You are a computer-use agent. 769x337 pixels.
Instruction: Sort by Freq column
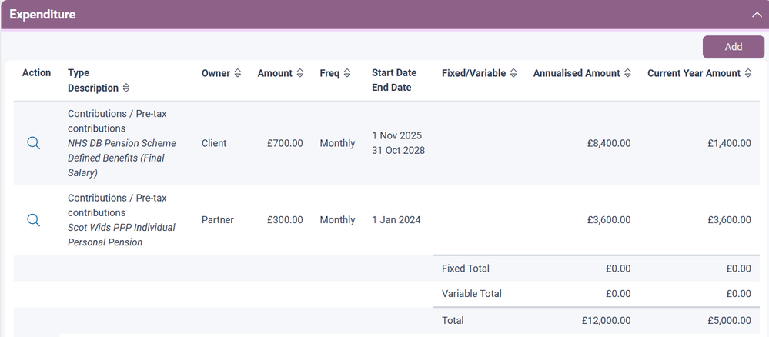coord(346,73)
